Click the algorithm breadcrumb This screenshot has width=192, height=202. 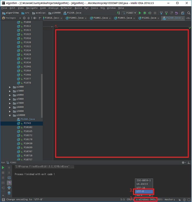click(11, 13)
